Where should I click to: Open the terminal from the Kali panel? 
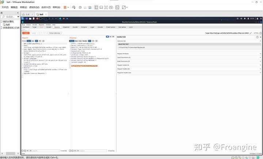click(x=40, y=19)
